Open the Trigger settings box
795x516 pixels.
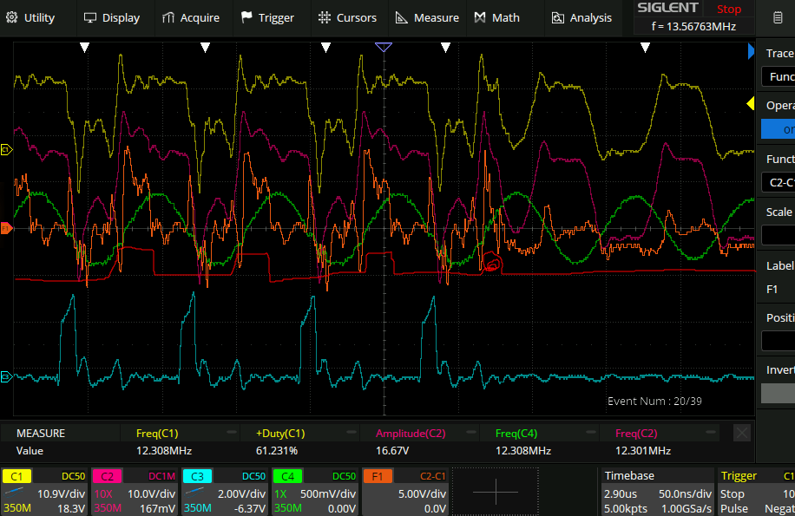[755, 492]
